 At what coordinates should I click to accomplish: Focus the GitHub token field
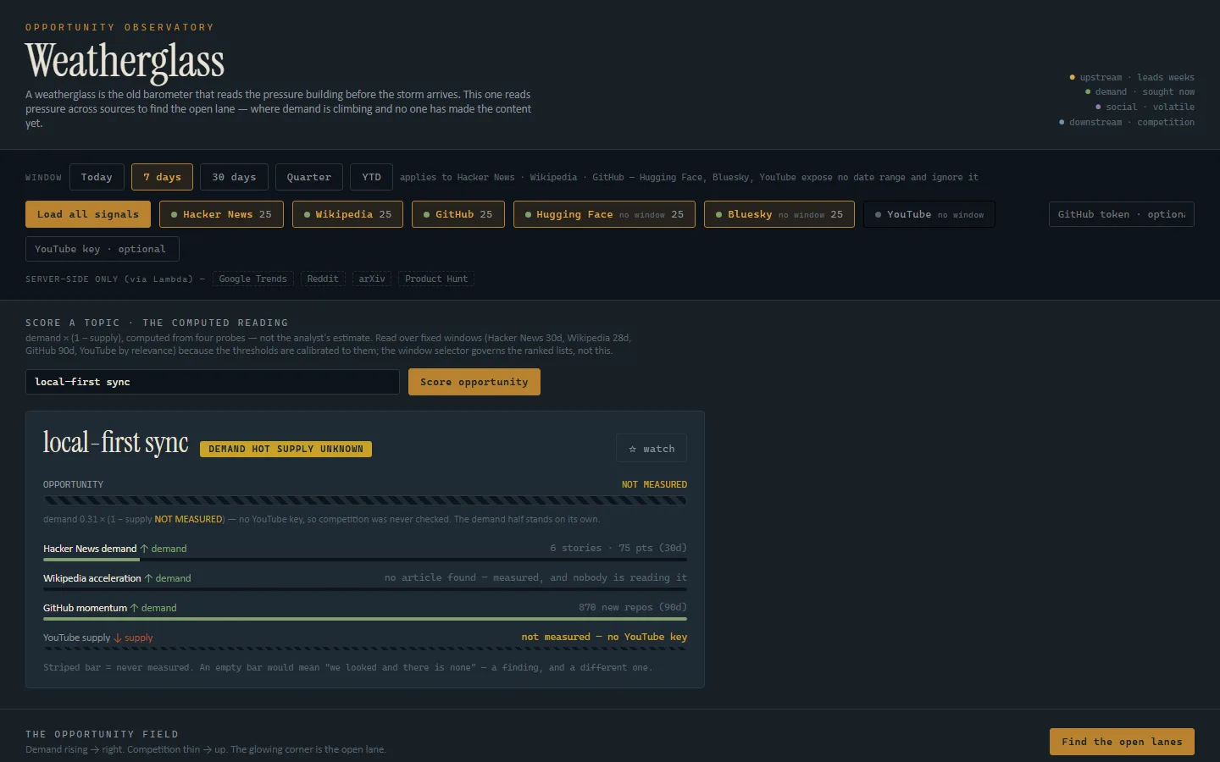(1122, 214)
